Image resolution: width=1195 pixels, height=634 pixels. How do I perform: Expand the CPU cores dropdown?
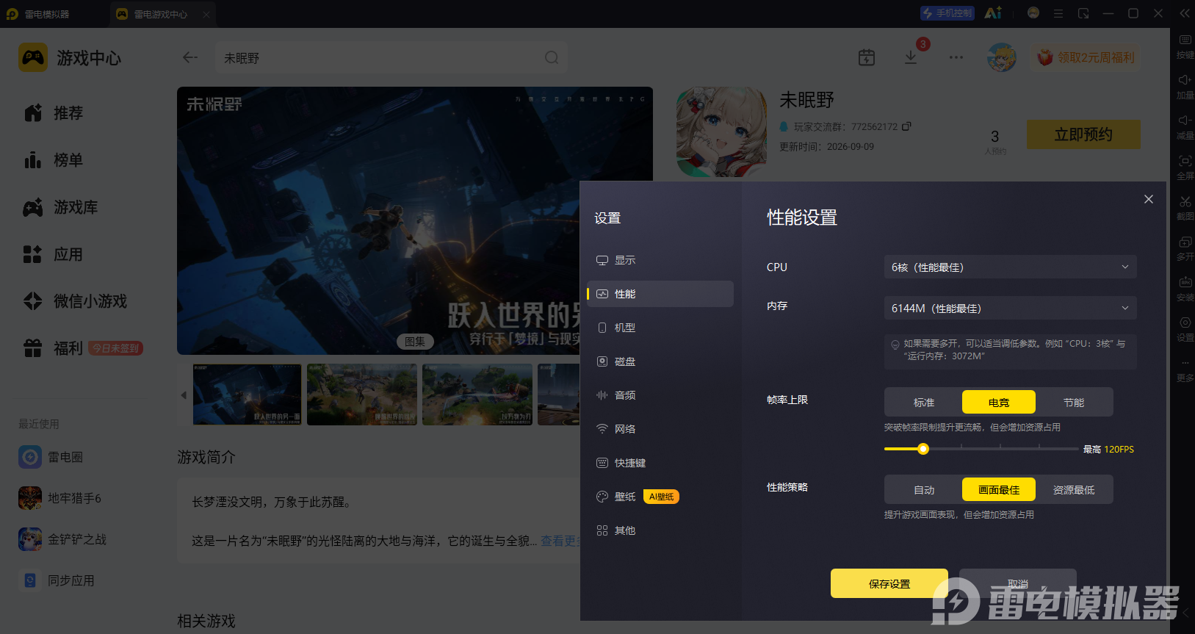[1010, 267]
